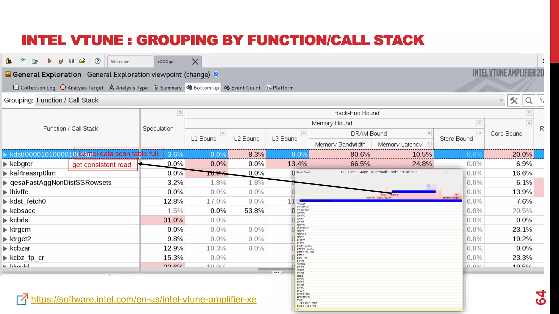Expand the Core Bound column chevron

(529, 123)
